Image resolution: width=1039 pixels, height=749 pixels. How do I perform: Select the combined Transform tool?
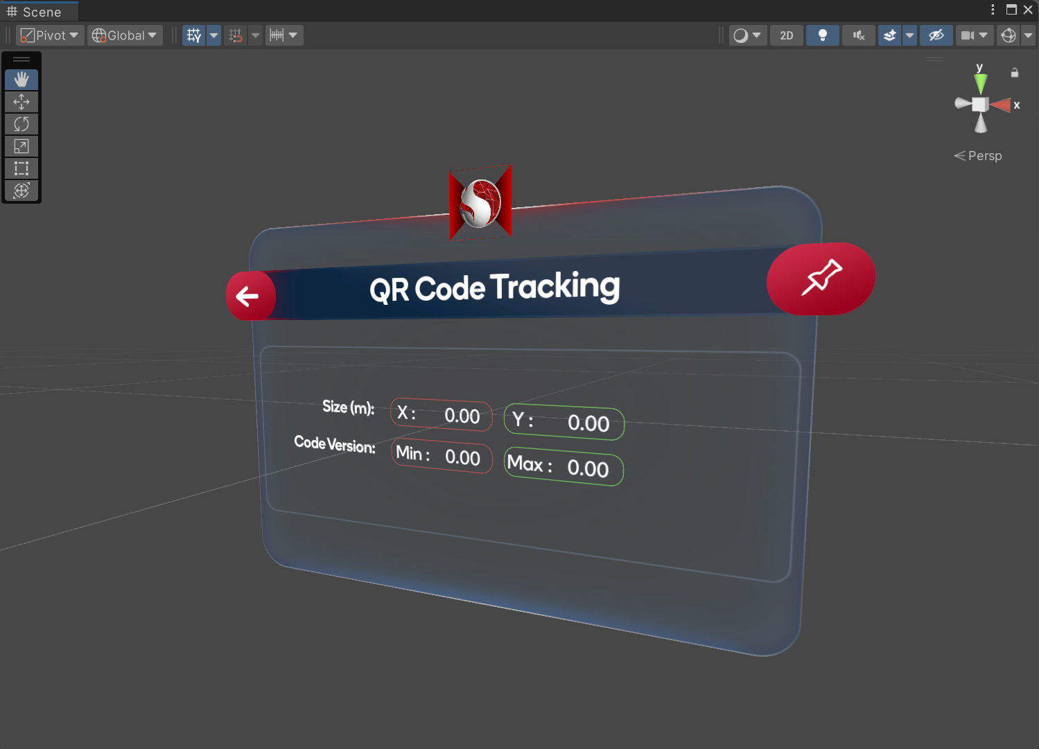point(21,191)
